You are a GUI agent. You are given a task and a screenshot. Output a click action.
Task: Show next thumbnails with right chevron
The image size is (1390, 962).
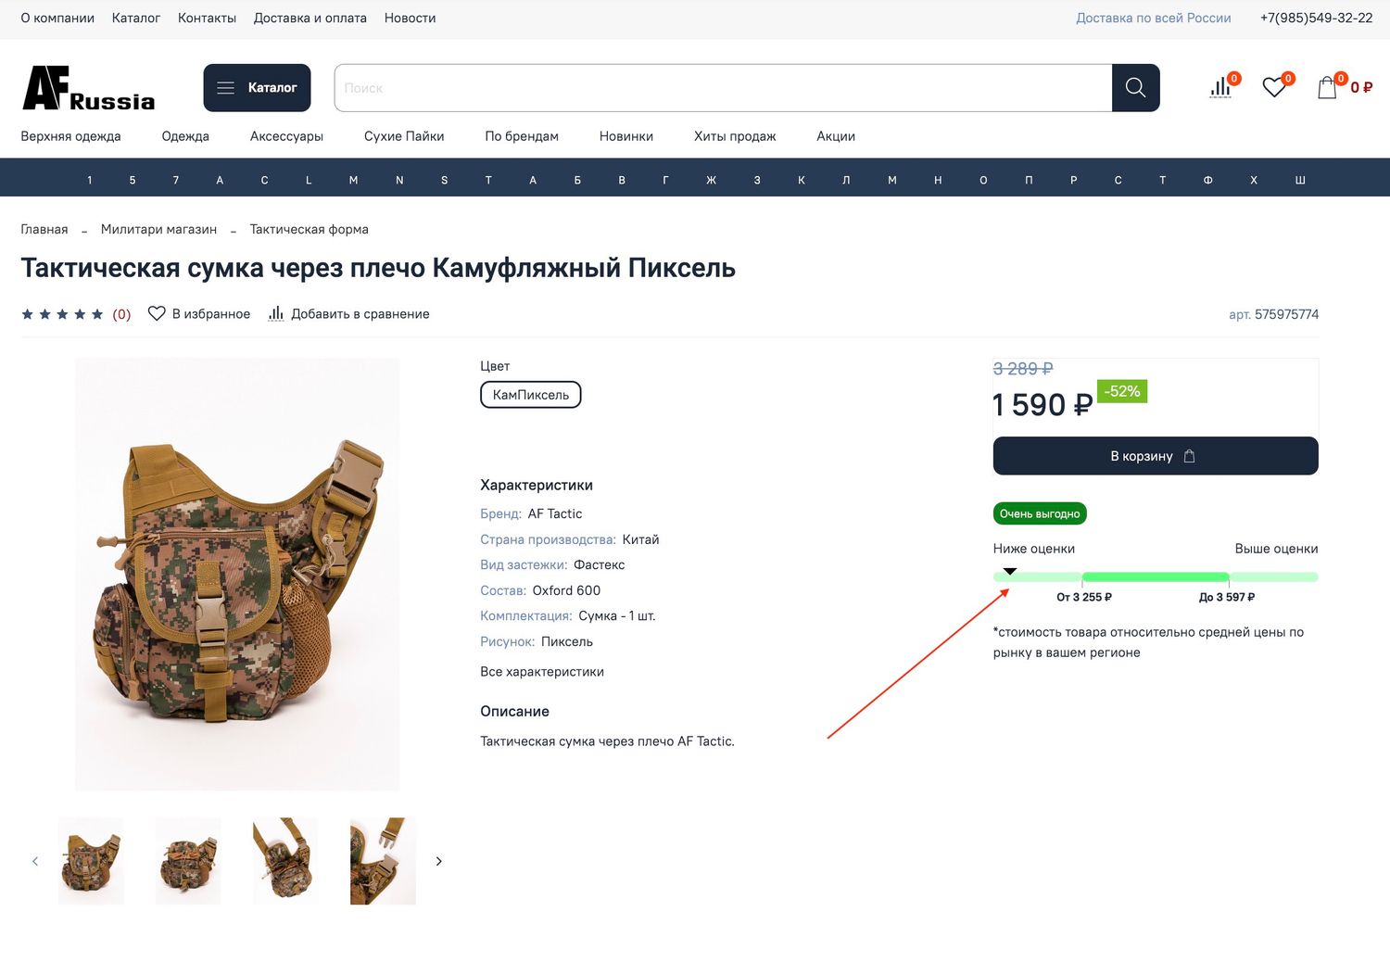point(439,861)
